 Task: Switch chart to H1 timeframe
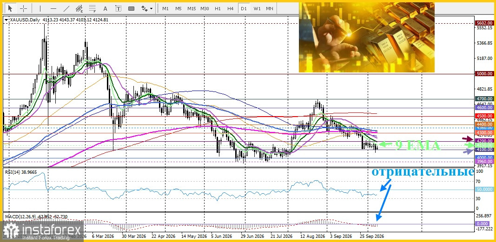click(218, 8)
